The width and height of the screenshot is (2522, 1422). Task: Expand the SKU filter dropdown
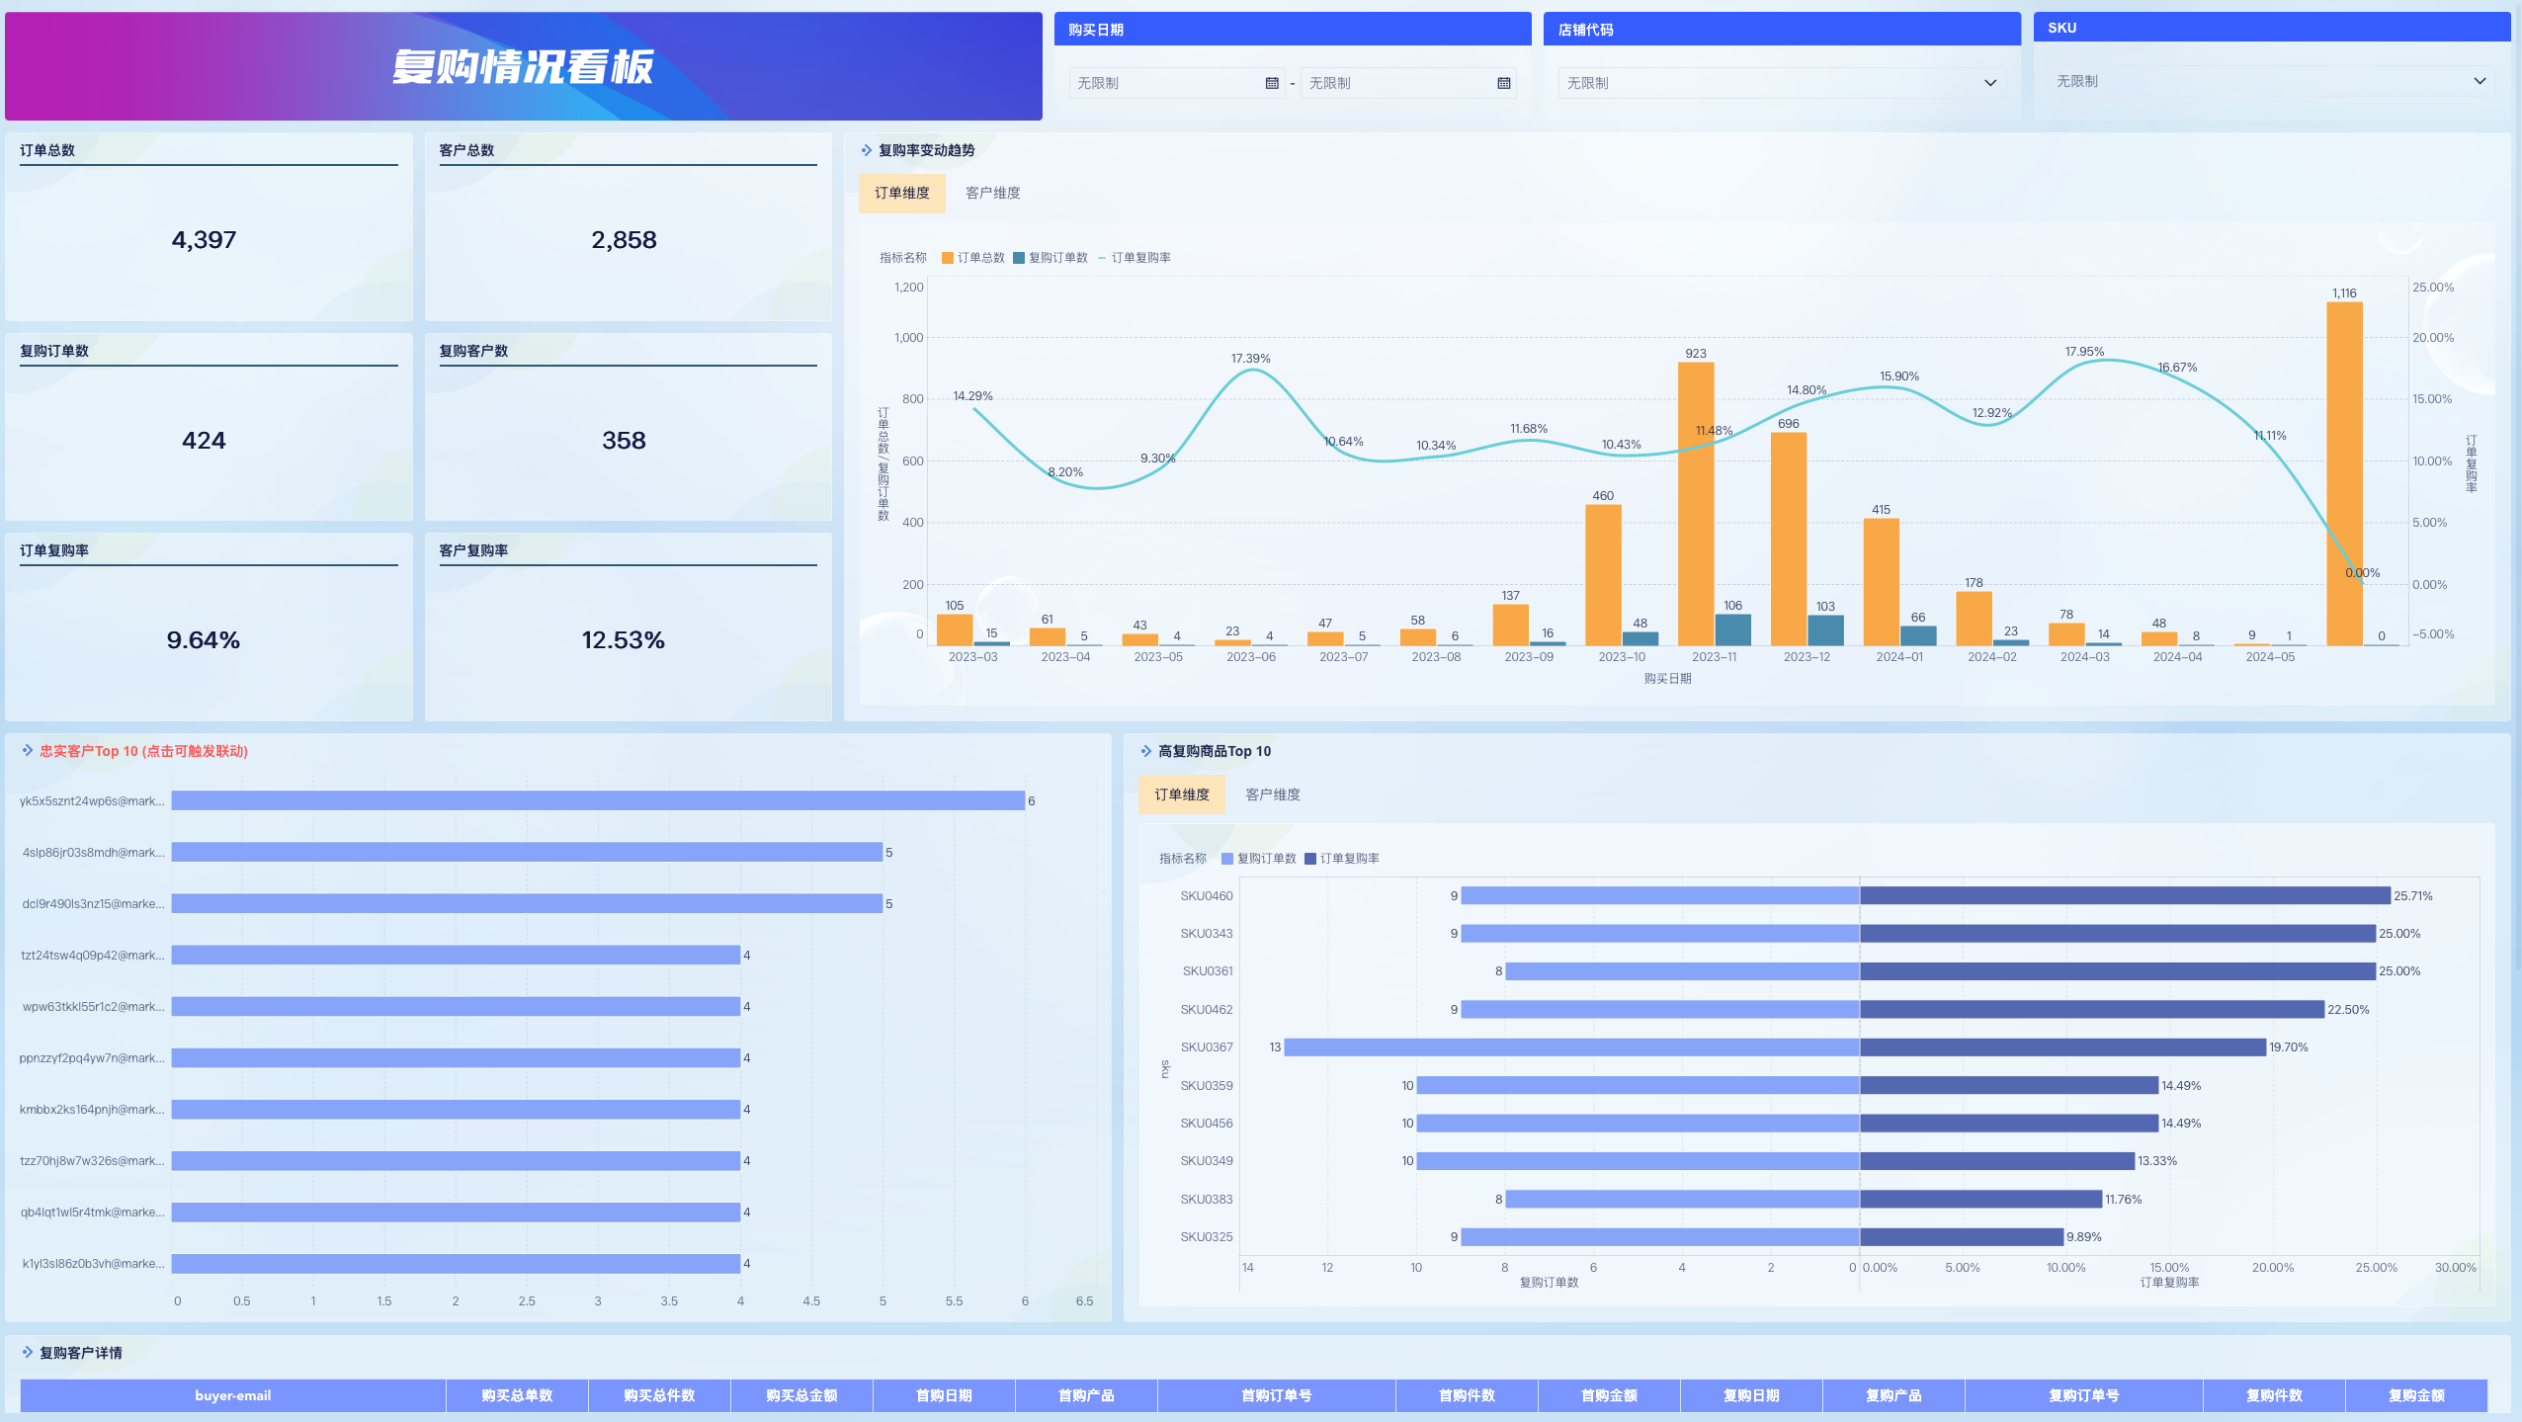2270,81
